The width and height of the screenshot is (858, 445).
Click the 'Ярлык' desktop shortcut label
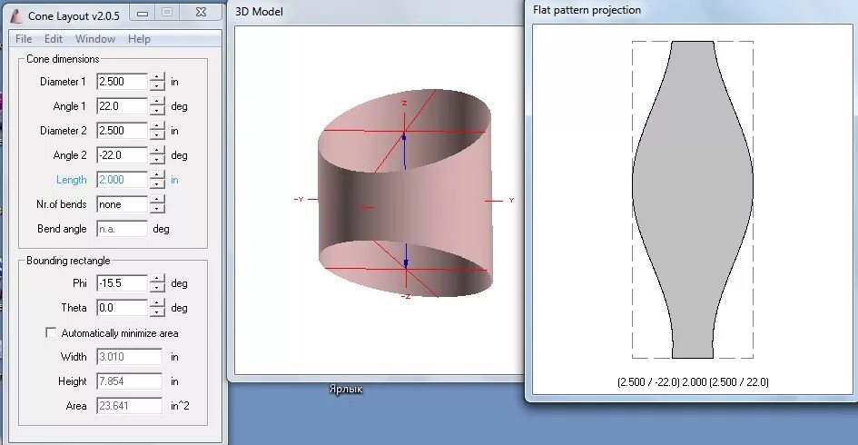click(x=346, y=390)
